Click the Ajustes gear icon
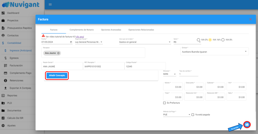Viewport: 258px width, 134px height. 3,126
